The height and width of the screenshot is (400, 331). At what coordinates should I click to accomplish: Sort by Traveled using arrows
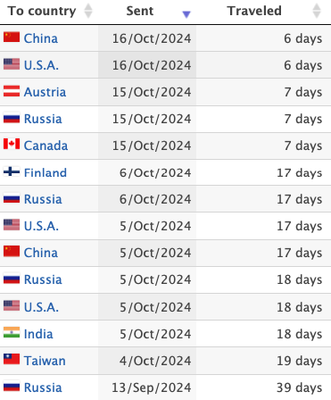(317, 11)
